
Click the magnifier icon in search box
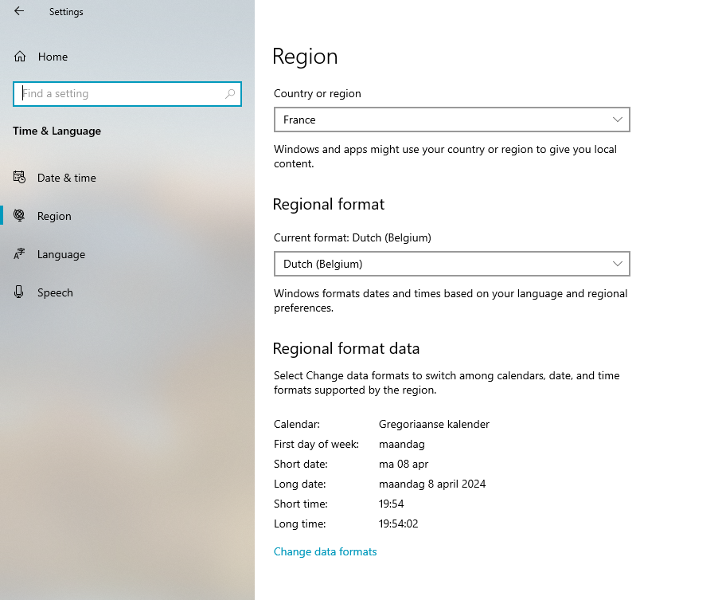click(230, 94)
